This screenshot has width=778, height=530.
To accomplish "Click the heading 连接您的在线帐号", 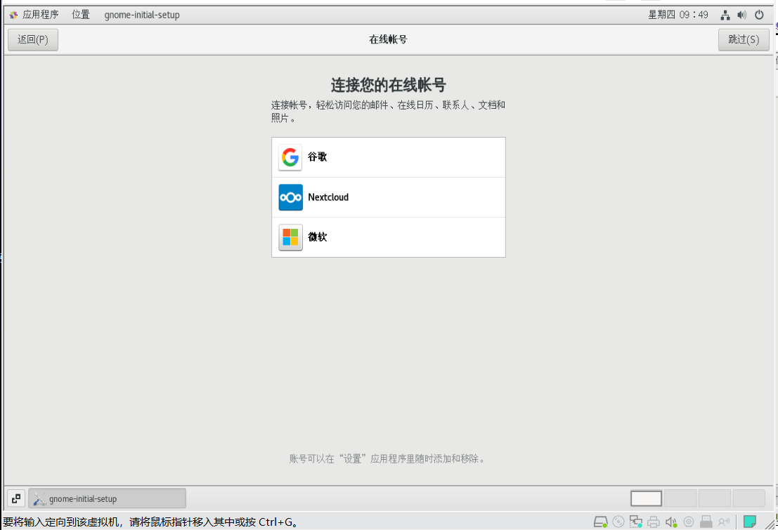I will [388, 85].
